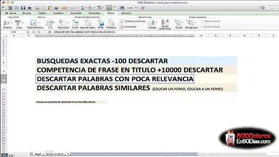Open the Formula Builder fx toolbar icon
This screenshot has height=157, width=279.
(x=109, y=8)
